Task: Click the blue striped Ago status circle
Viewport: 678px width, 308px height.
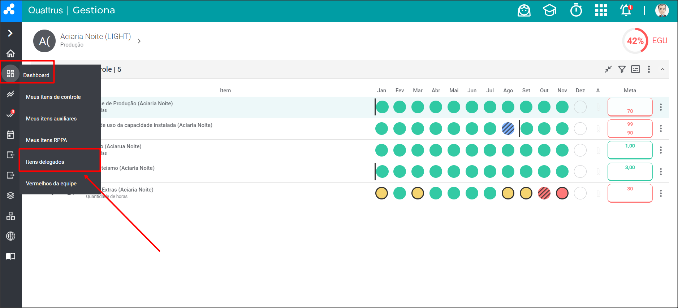Action: click(508, 128)
